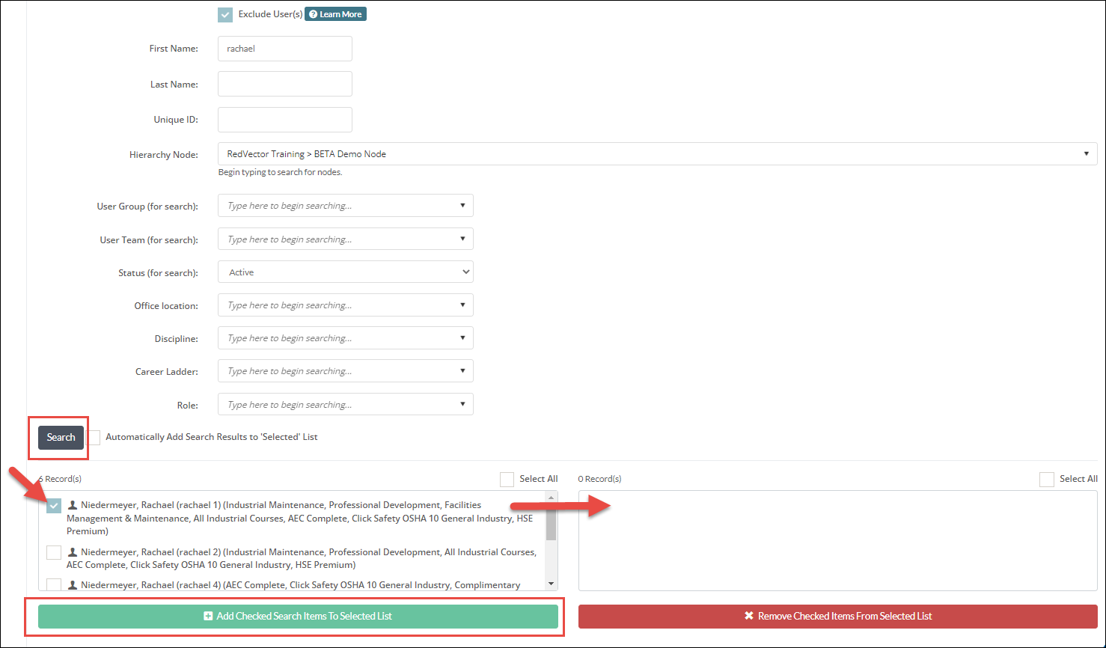
Task: Uncheck the Exclude User(s) checkbox
Action: (224, 13)
